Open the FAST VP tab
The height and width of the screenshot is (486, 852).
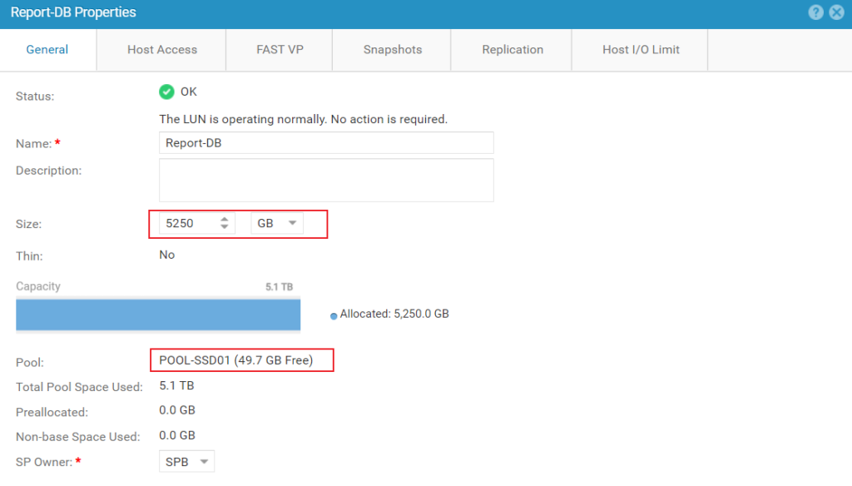pyautogui.click(x=280, y=50)
